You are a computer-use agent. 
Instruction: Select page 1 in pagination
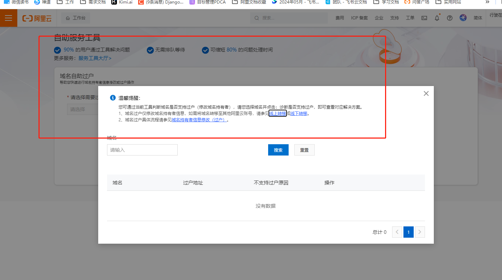(x=408, y=232)
